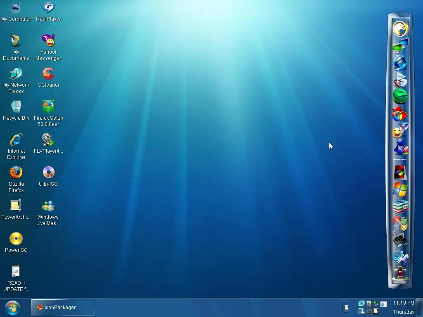Select the PowerISO disc icon
Viewport: 423px width, 317px height.
[x=16, y=243]
